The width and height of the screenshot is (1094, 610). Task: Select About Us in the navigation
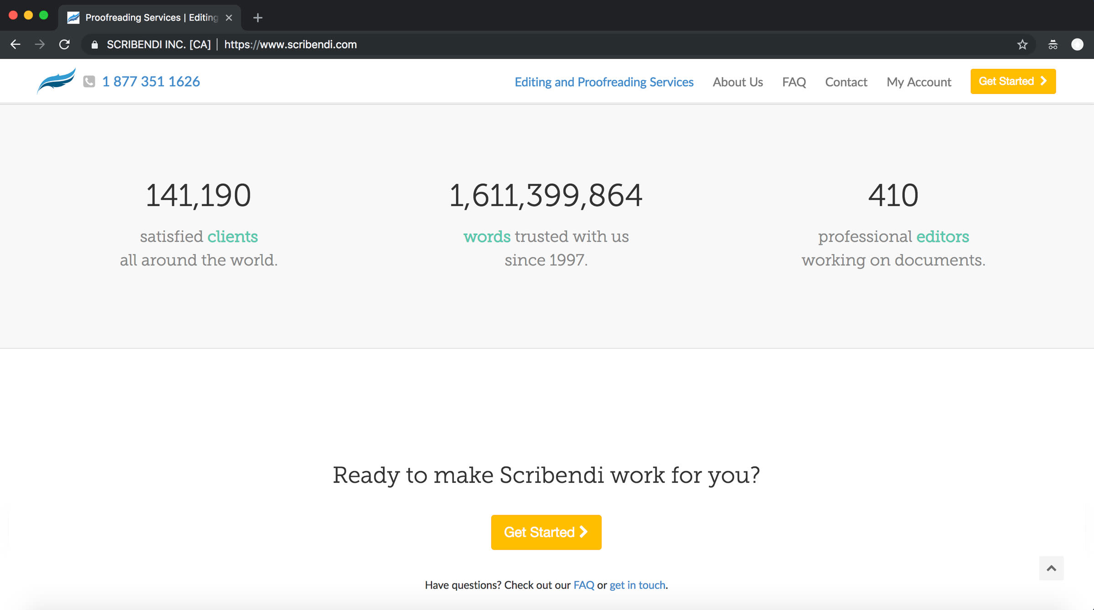(738, 82)
